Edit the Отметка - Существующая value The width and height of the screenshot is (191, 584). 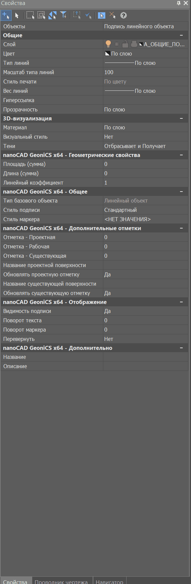click(145, 256)
